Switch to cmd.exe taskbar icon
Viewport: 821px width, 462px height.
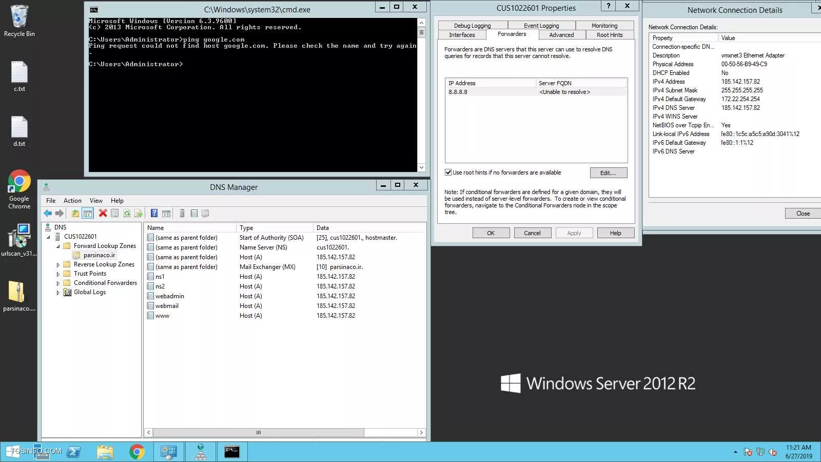tap(232, 452)
